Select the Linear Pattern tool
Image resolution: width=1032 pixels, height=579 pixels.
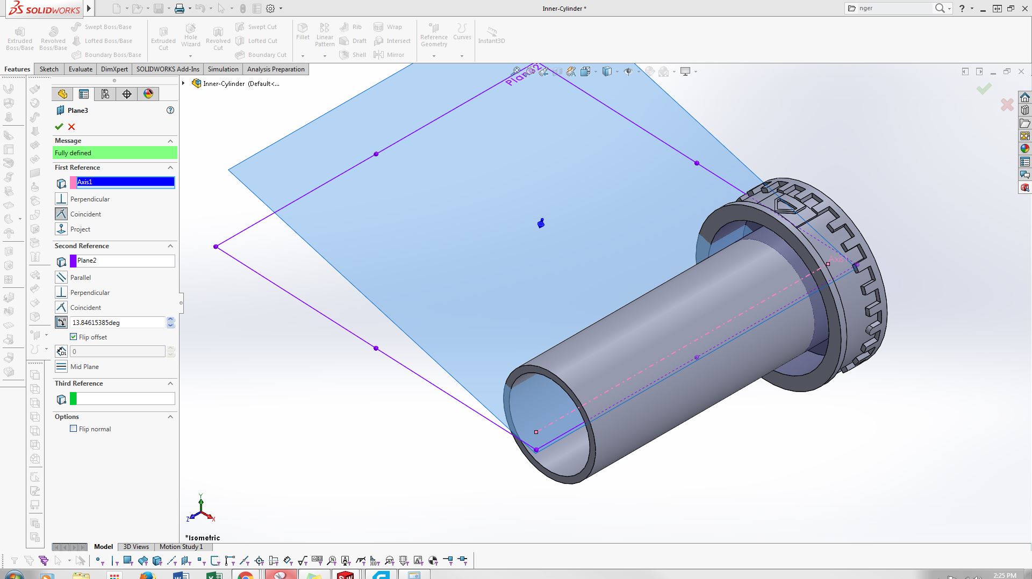325,34
